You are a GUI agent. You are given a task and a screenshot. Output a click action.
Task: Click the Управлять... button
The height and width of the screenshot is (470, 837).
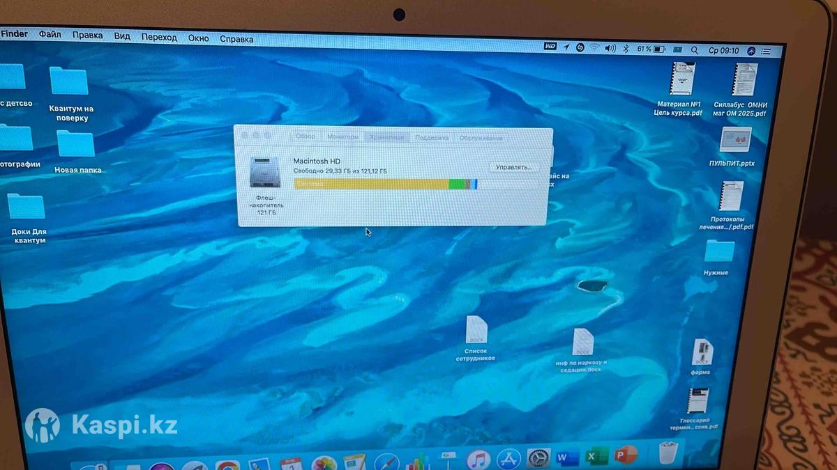(513, 167)
